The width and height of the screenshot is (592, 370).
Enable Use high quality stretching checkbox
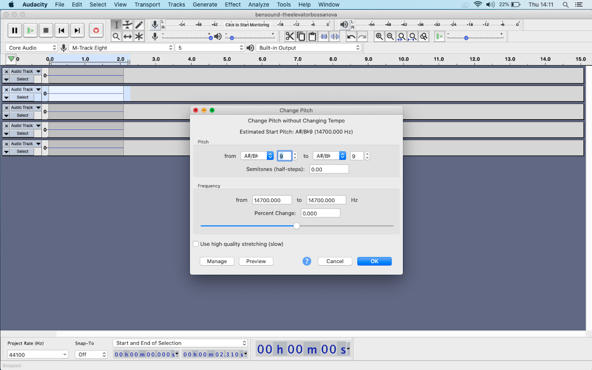[x=196, y=244]
